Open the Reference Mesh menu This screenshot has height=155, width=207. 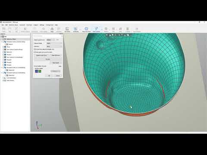pos(13,25)
